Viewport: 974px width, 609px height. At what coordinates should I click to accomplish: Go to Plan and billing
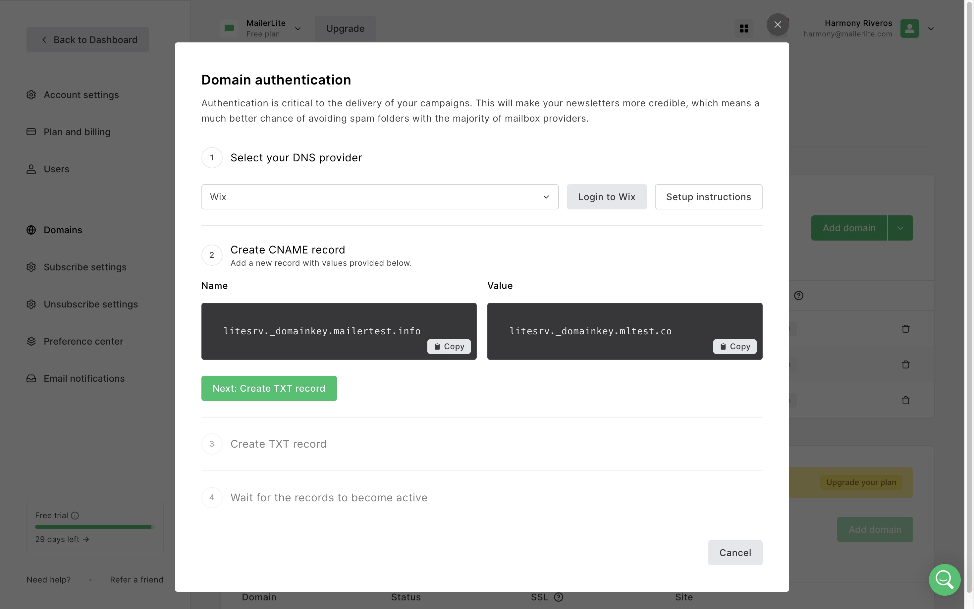tap(77, 132)
